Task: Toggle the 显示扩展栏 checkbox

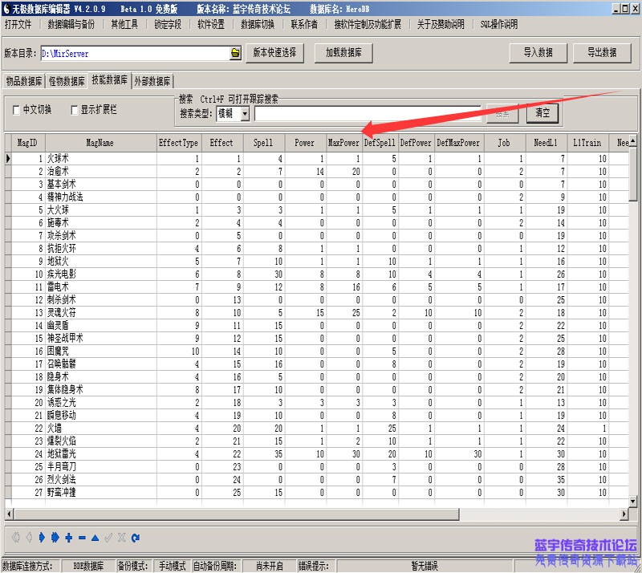Action: pyautogui.click(x=75, y=110)
